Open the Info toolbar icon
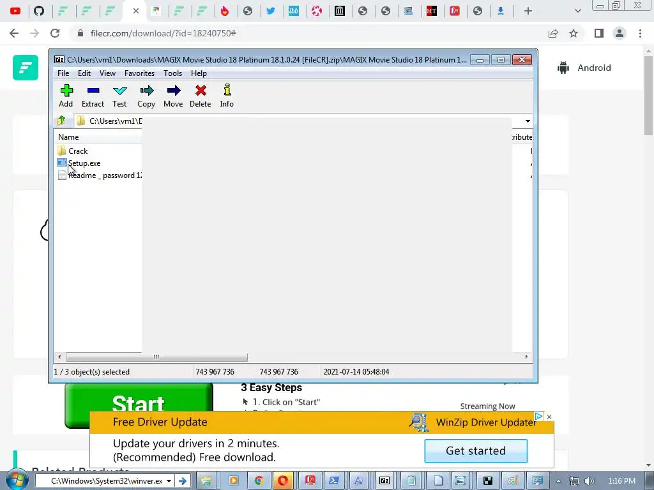 pos(227,96)
